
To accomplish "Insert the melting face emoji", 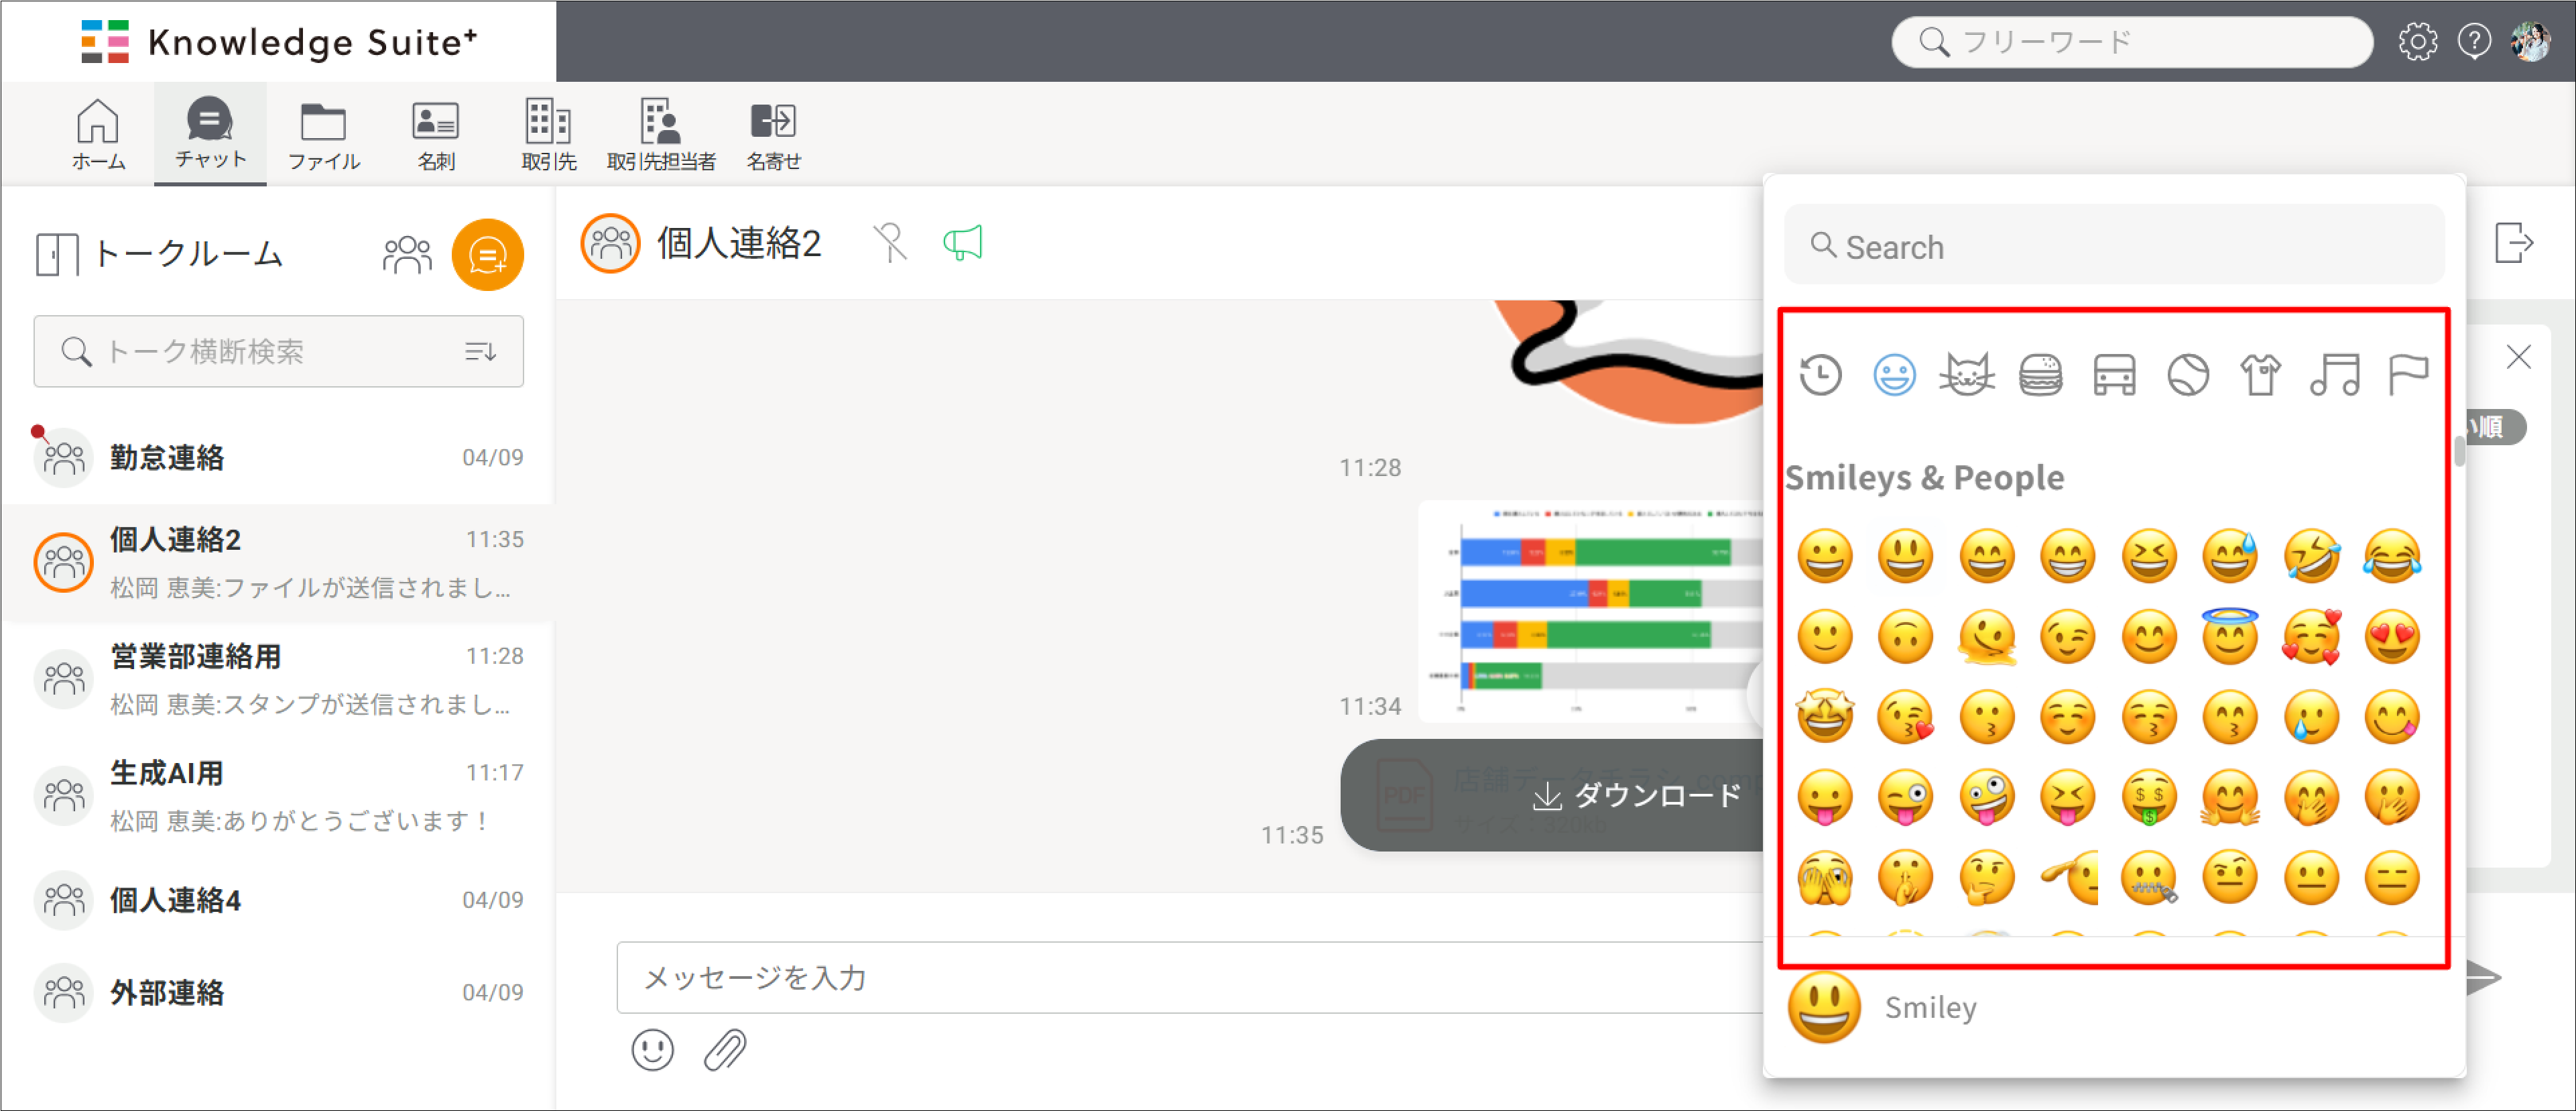I will coord(1987,637).
